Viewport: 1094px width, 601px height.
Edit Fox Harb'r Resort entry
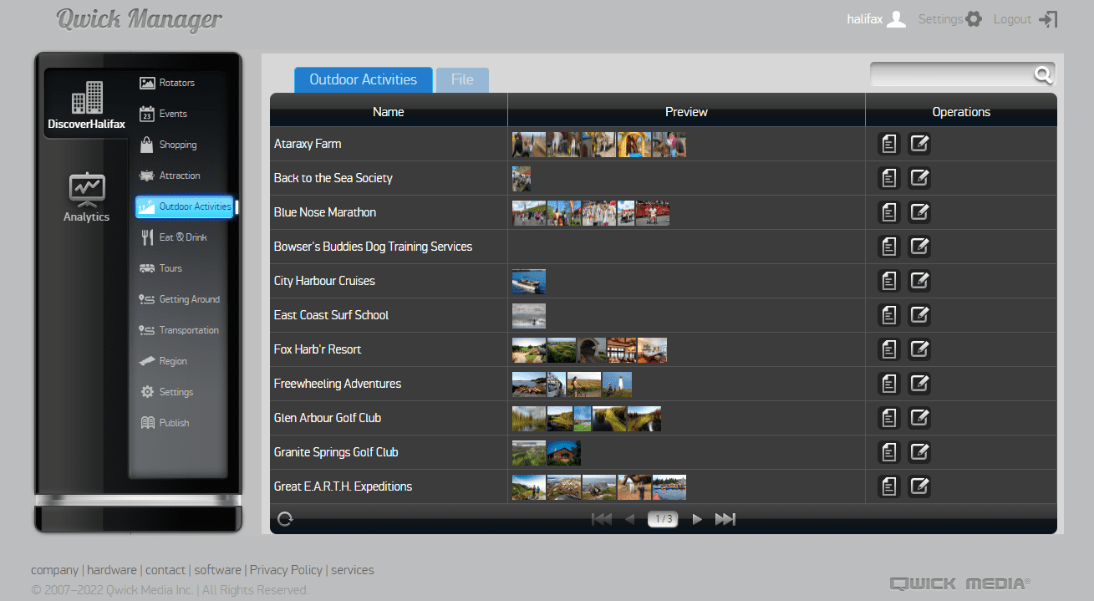tap(919, 349)
